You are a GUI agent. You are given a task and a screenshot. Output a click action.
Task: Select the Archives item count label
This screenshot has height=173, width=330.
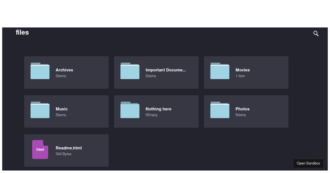click(61, 76)
